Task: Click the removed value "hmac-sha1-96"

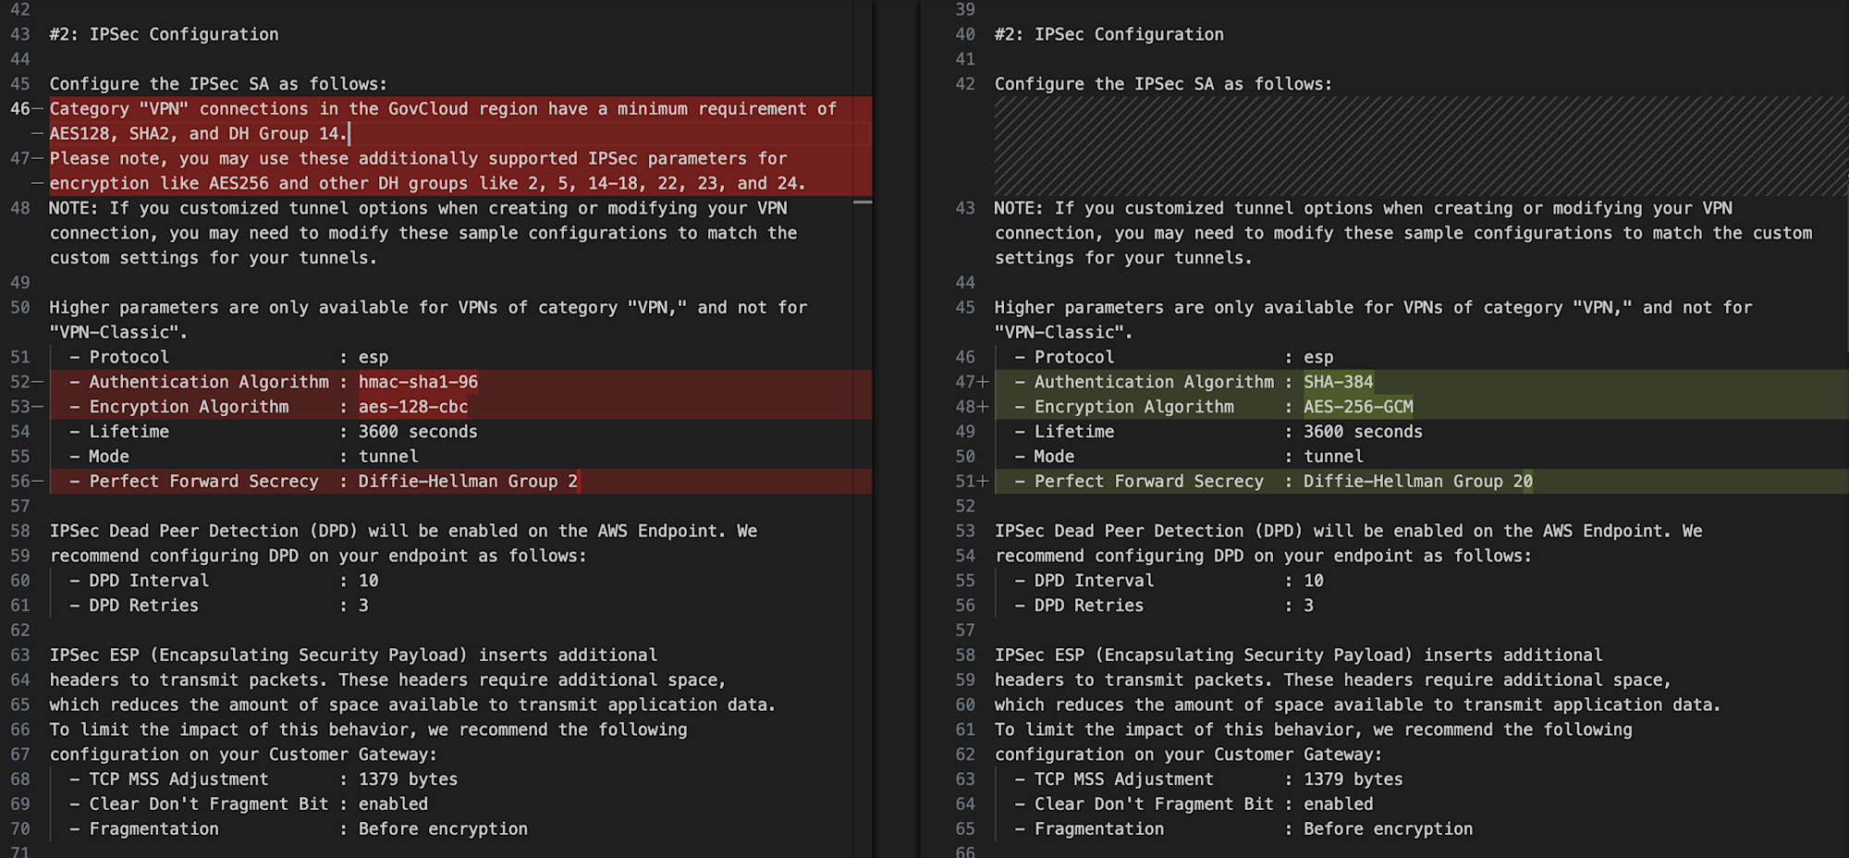Action: 418,382
